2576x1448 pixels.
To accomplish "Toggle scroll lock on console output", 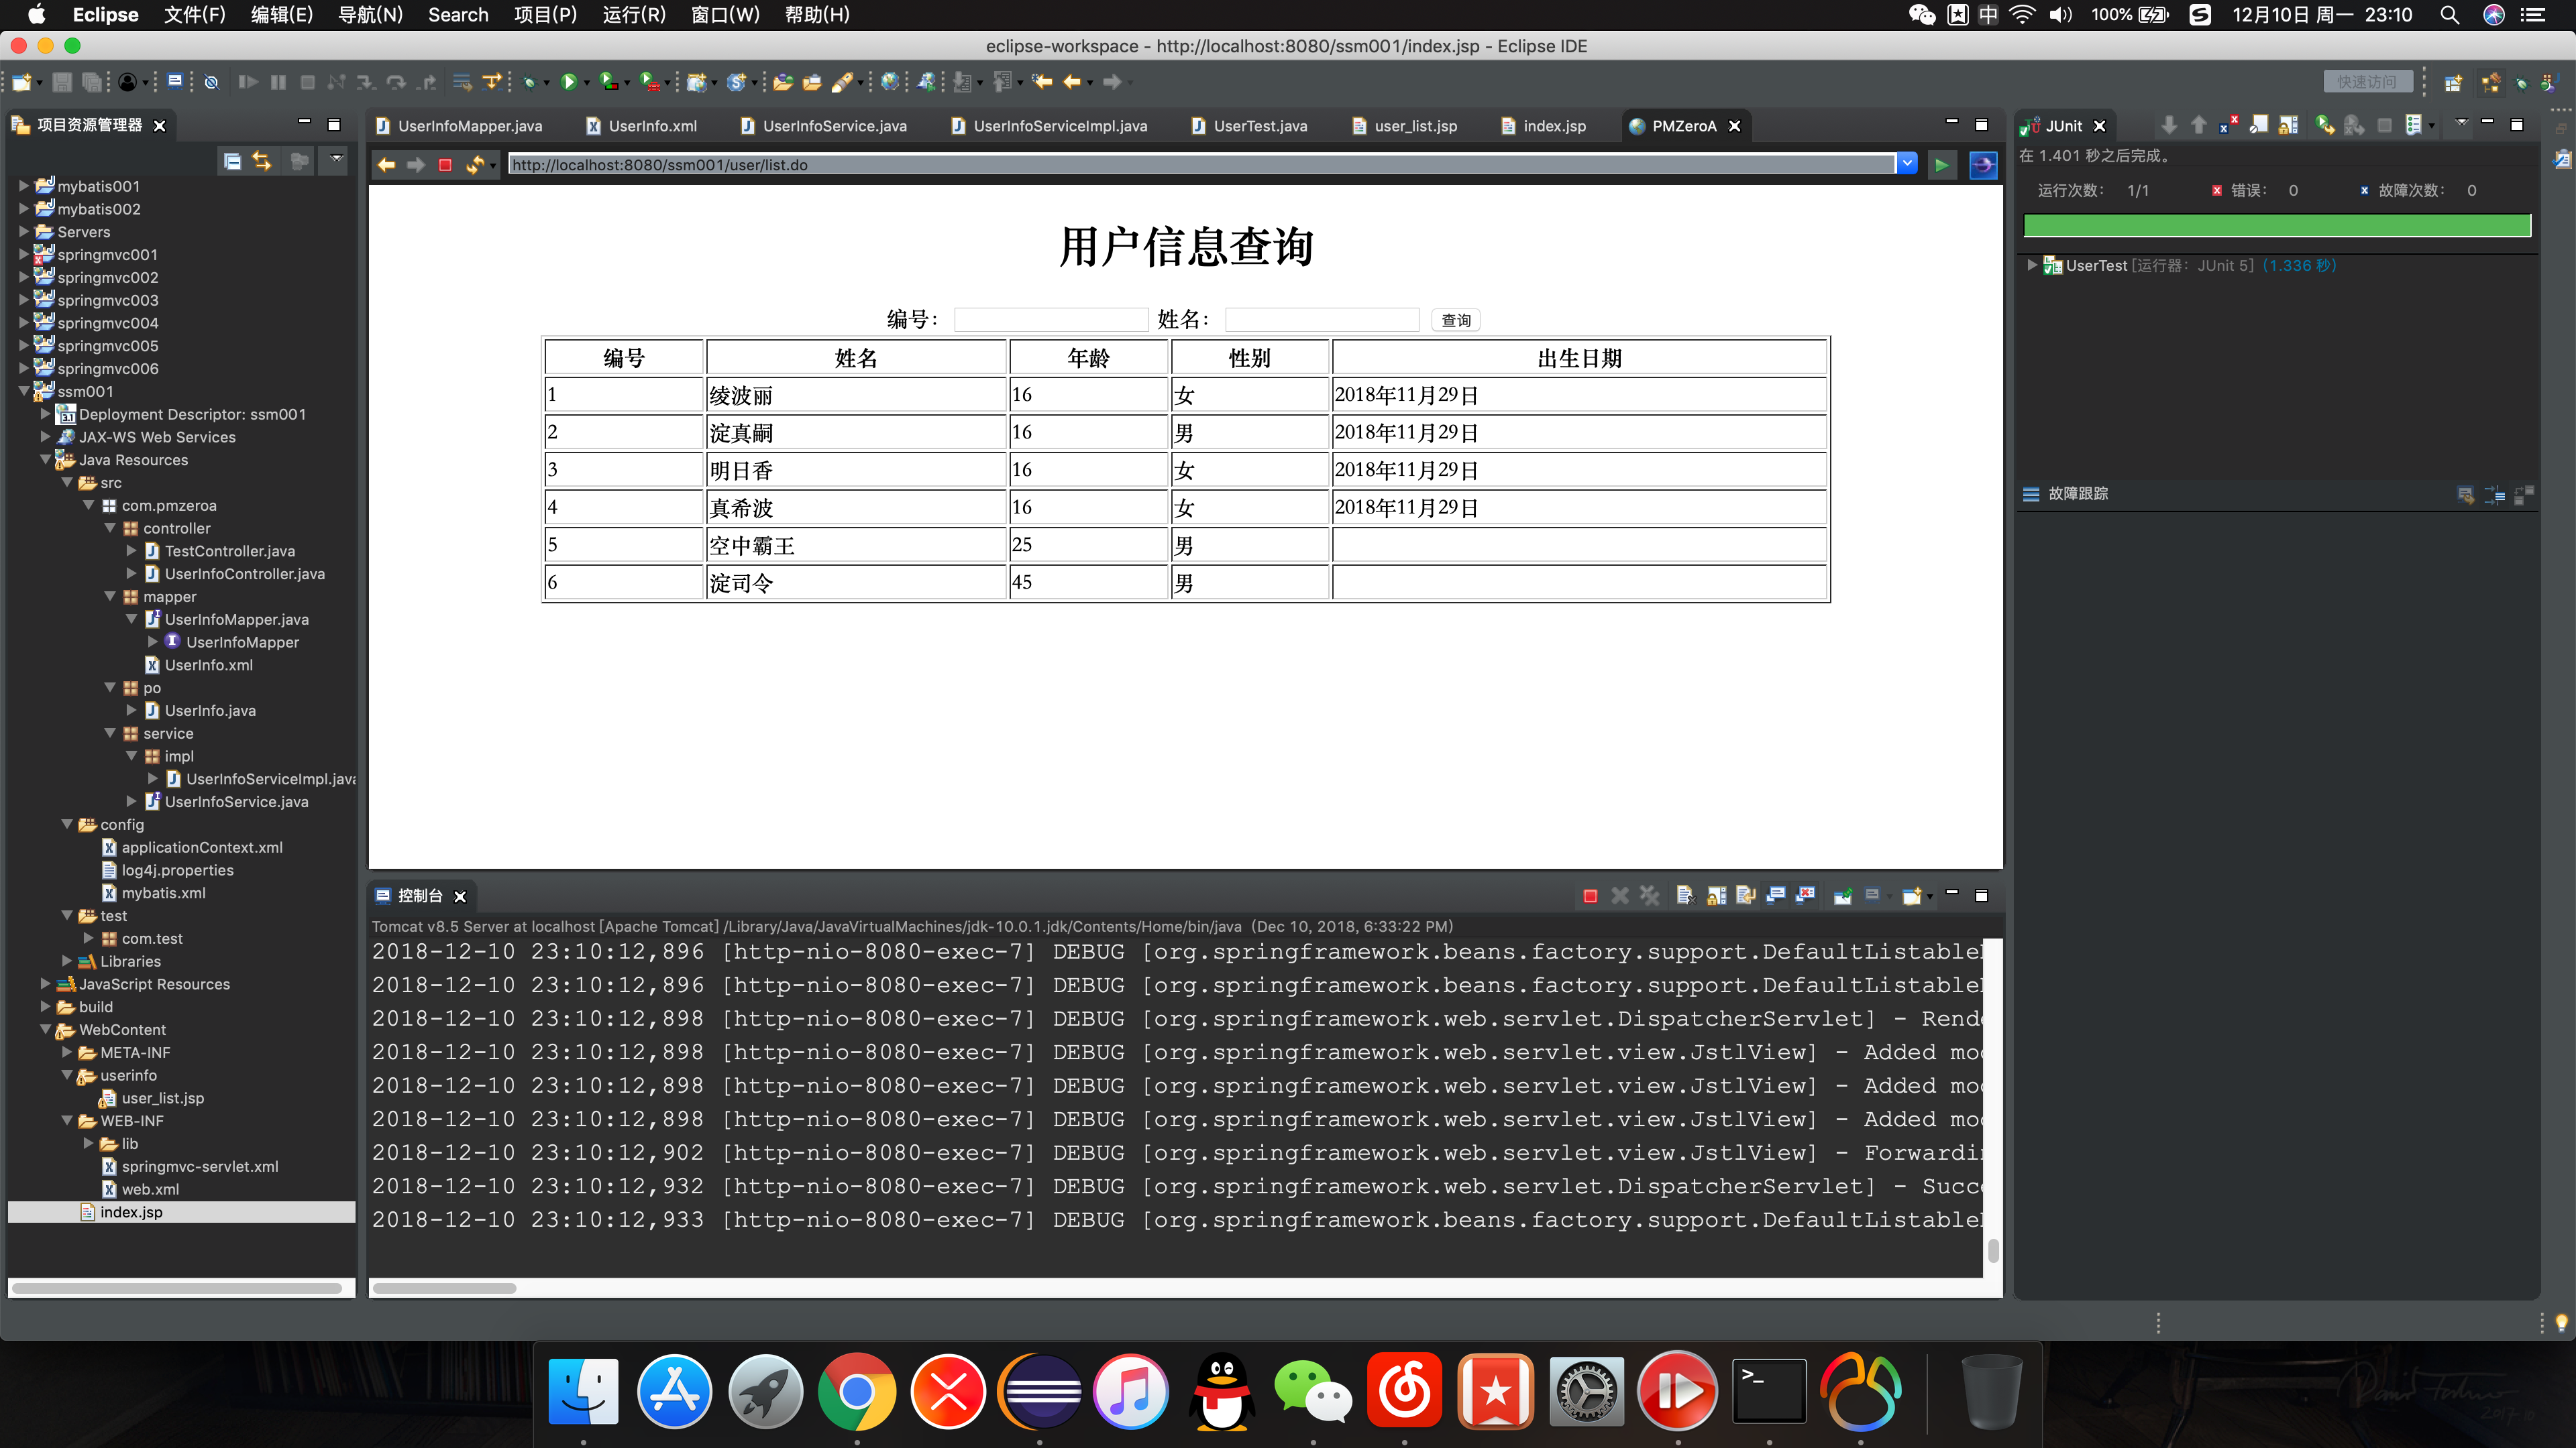I will (x=1717, y=896).
